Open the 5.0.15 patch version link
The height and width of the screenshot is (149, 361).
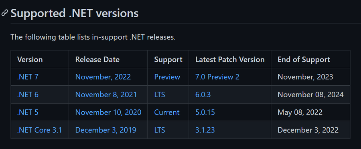205,112
